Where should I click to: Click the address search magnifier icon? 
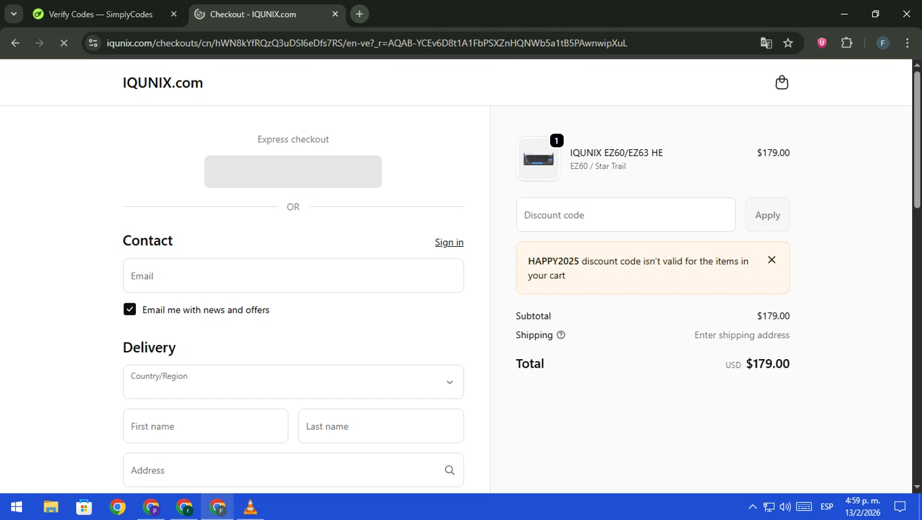[449, 470]
